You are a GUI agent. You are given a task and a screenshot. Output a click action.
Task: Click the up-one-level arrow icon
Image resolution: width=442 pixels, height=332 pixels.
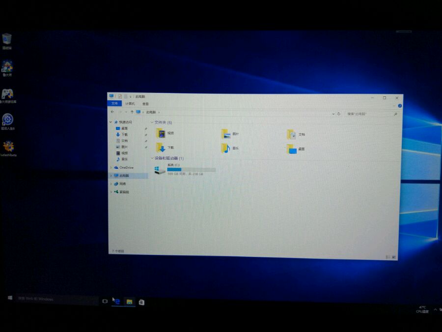132,112
